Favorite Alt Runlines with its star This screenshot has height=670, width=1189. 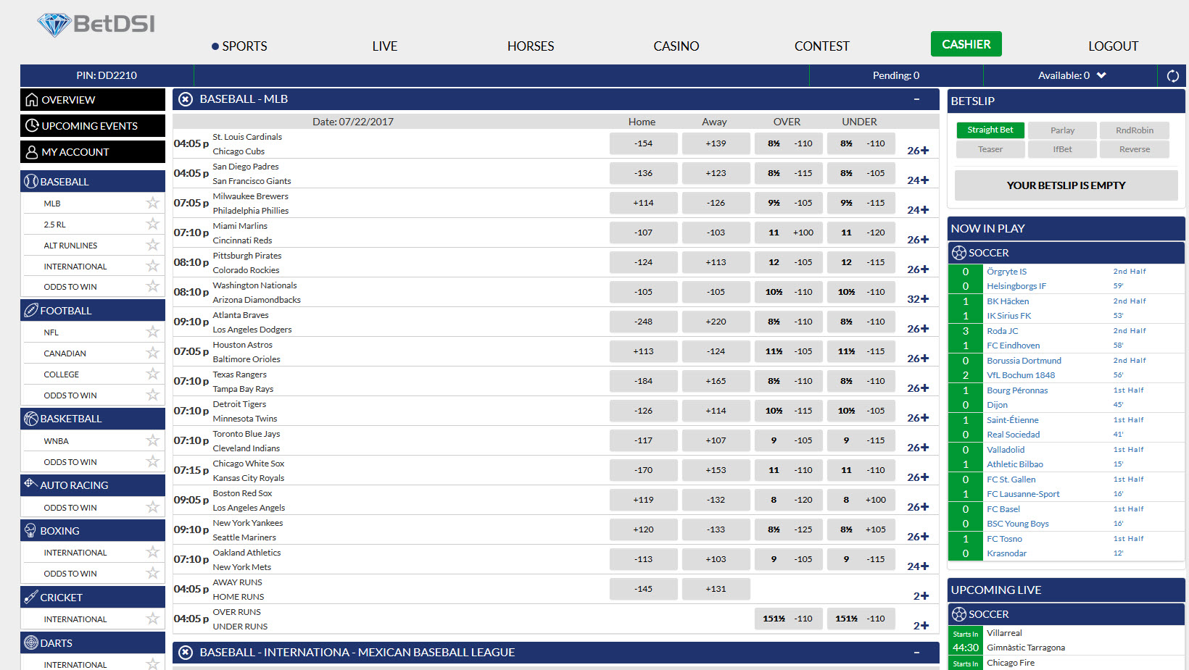(x=152, y=245)
